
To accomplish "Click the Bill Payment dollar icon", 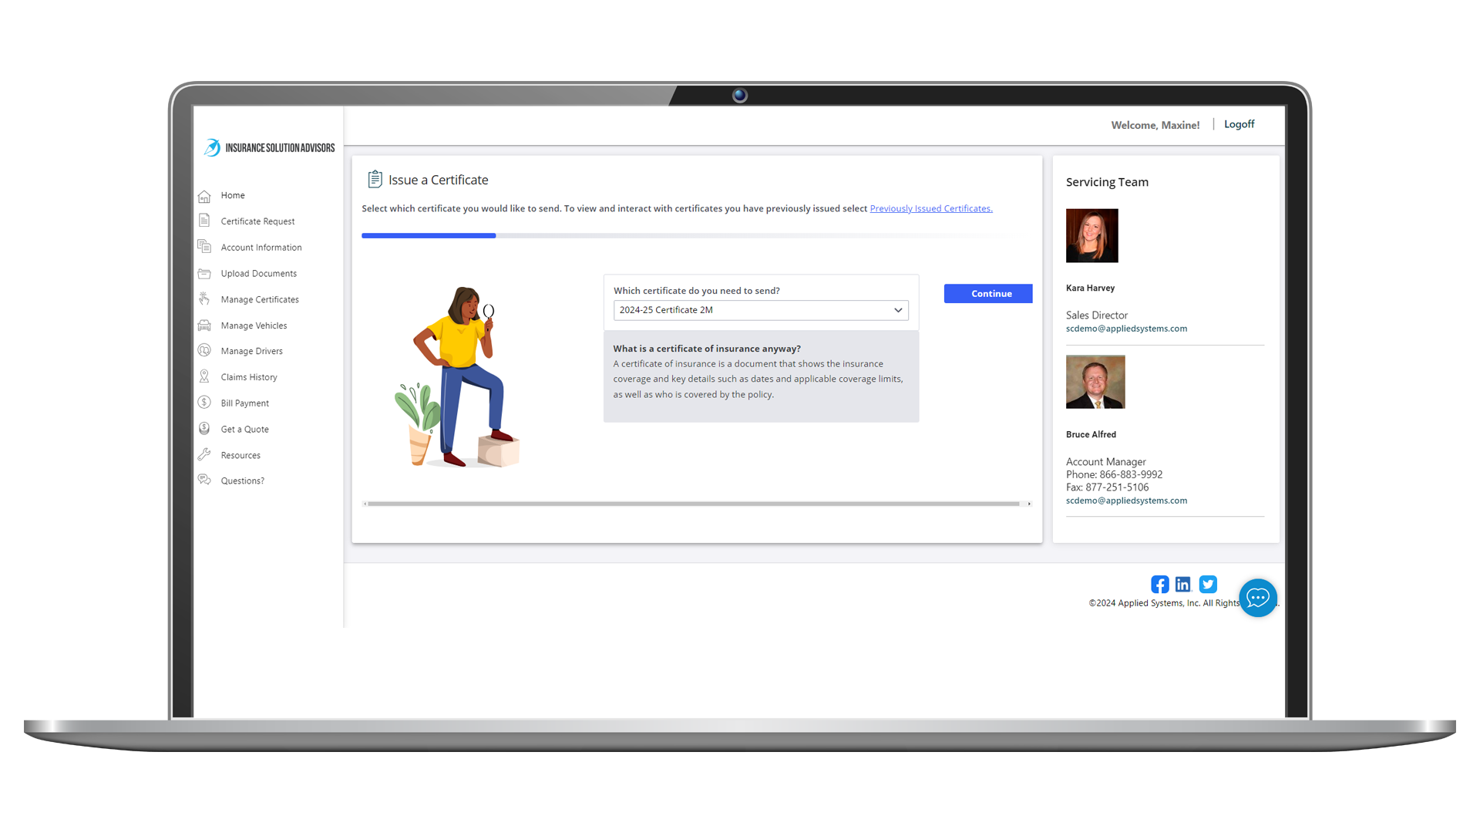I will (x=204, y=403).
